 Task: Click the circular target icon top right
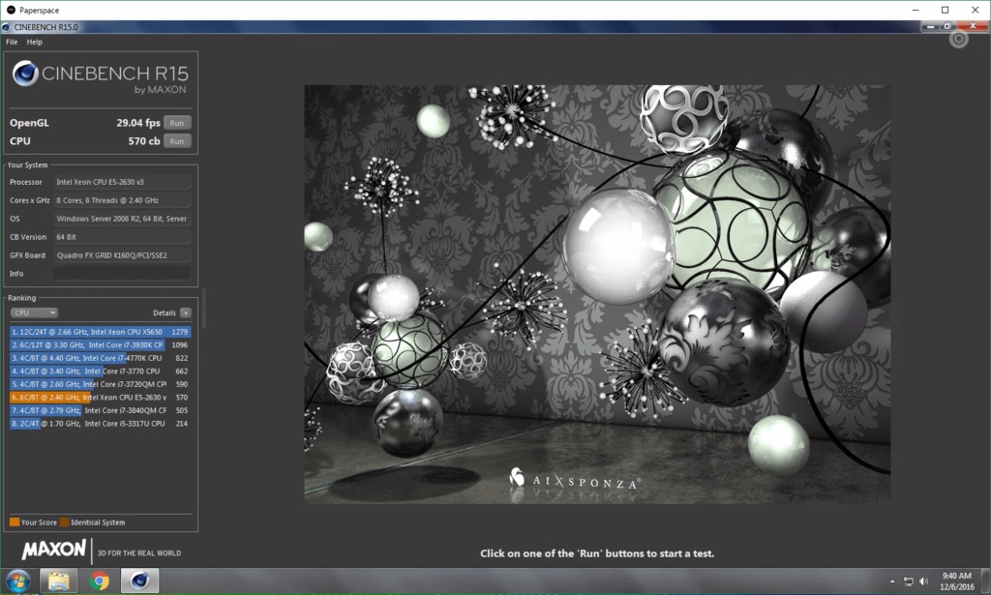[x=958, y=39]
